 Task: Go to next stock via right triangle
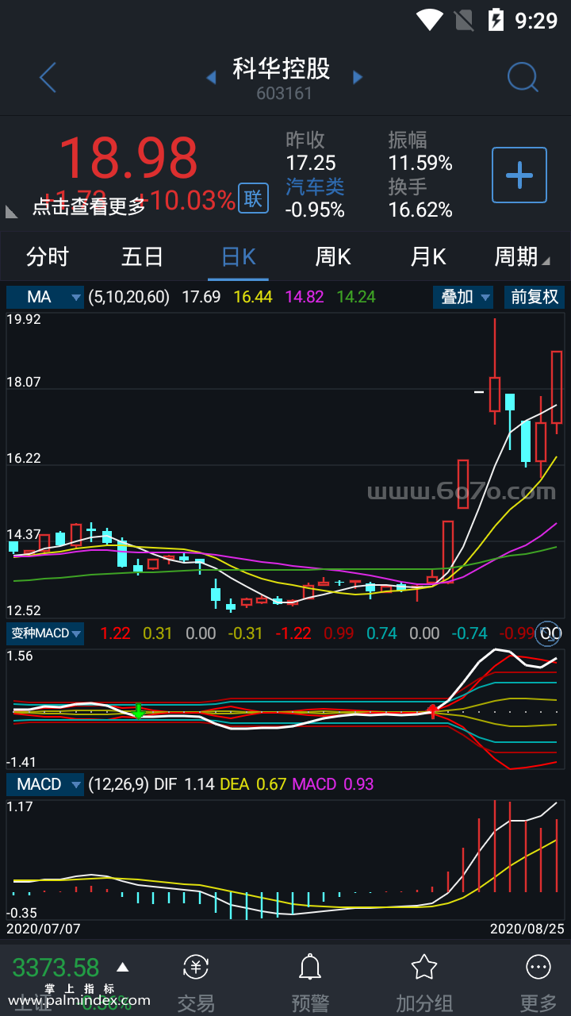358,77
